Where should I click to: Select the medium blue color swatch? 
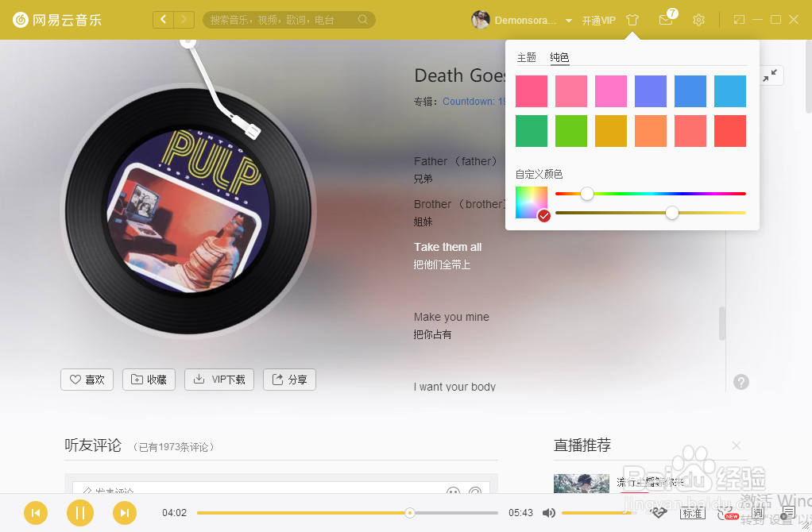click(690, 91)
